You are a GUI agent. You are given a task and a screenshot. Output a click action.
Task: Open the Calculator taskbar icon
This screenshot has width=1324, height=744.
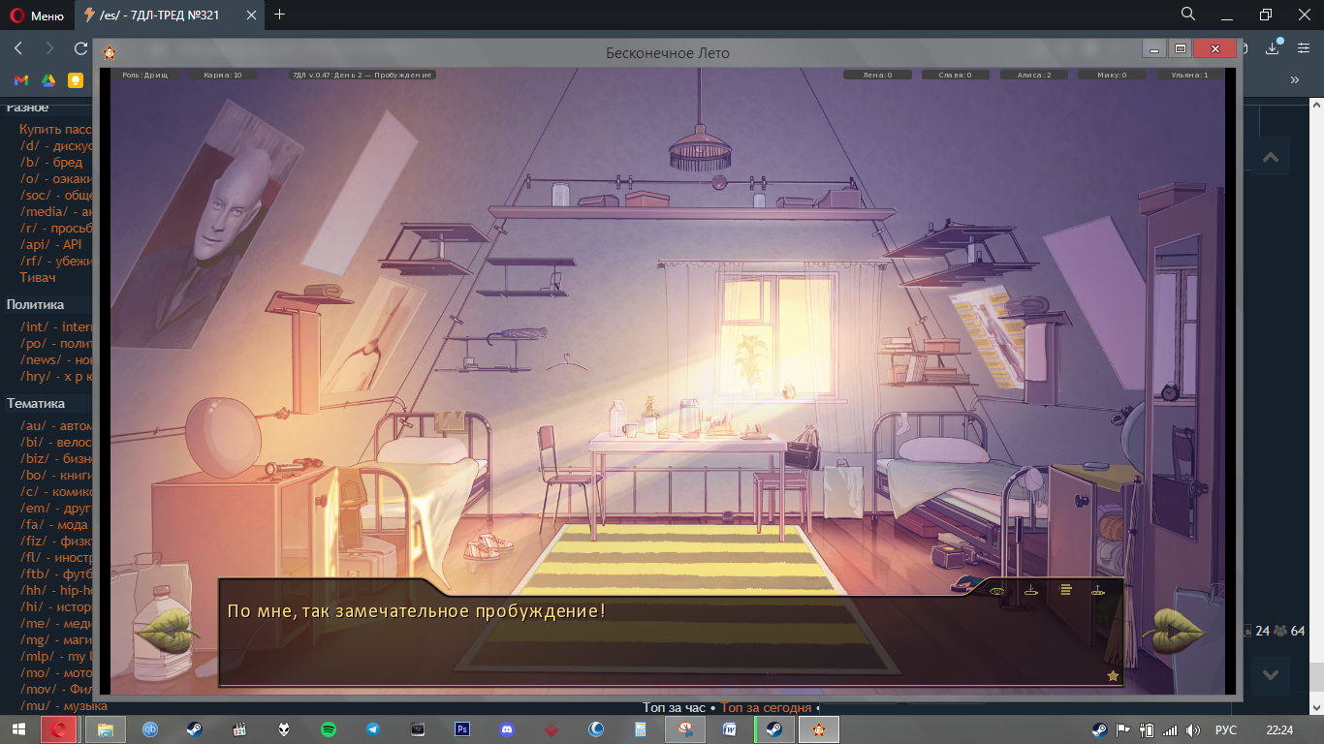point(641,729)
